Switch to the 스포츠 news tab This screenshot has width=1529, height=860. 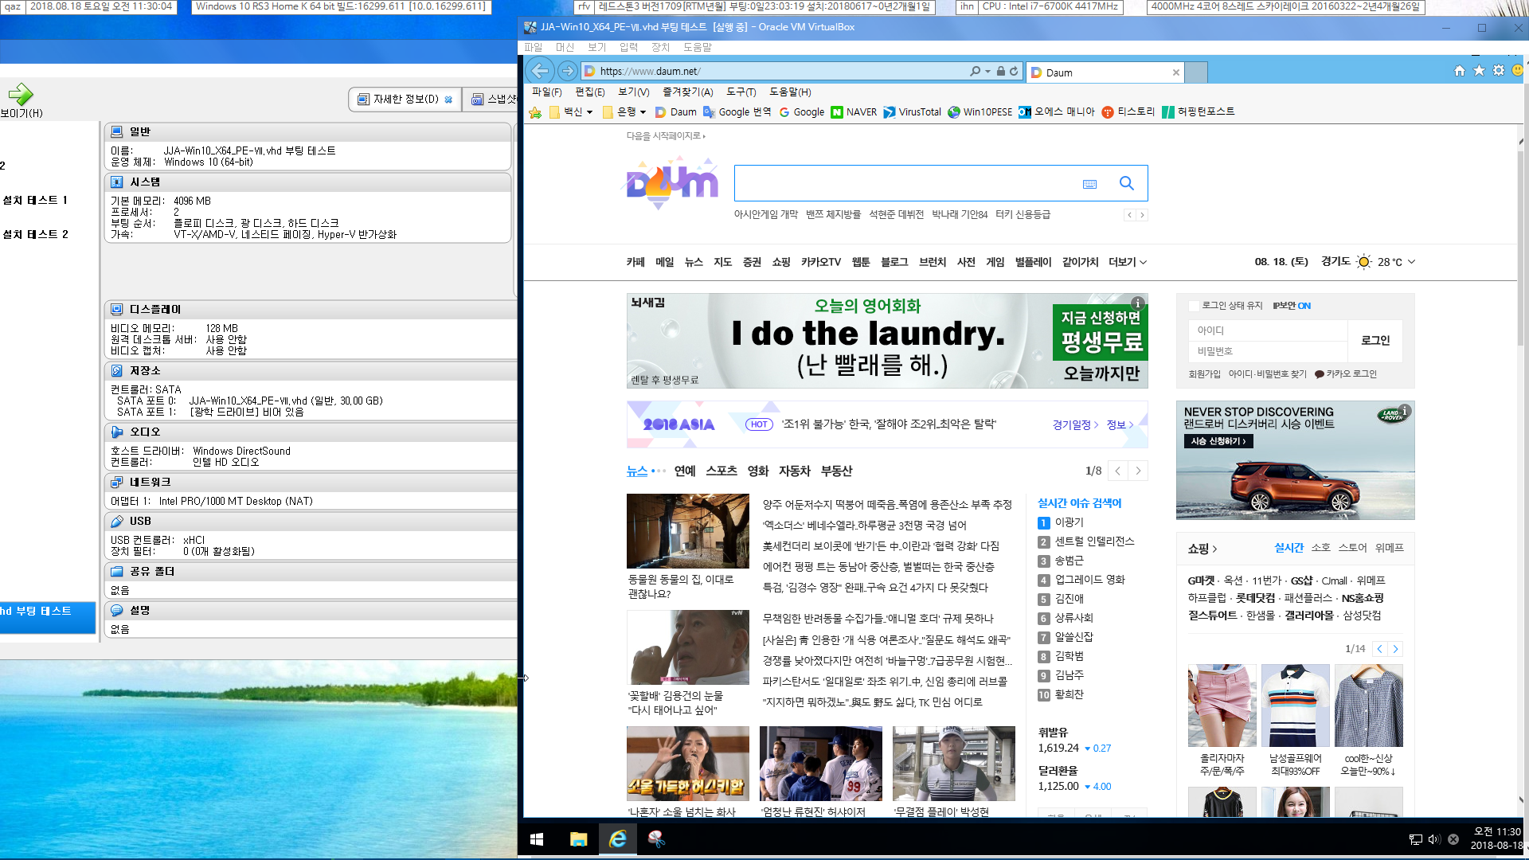(x=721, y=471)
